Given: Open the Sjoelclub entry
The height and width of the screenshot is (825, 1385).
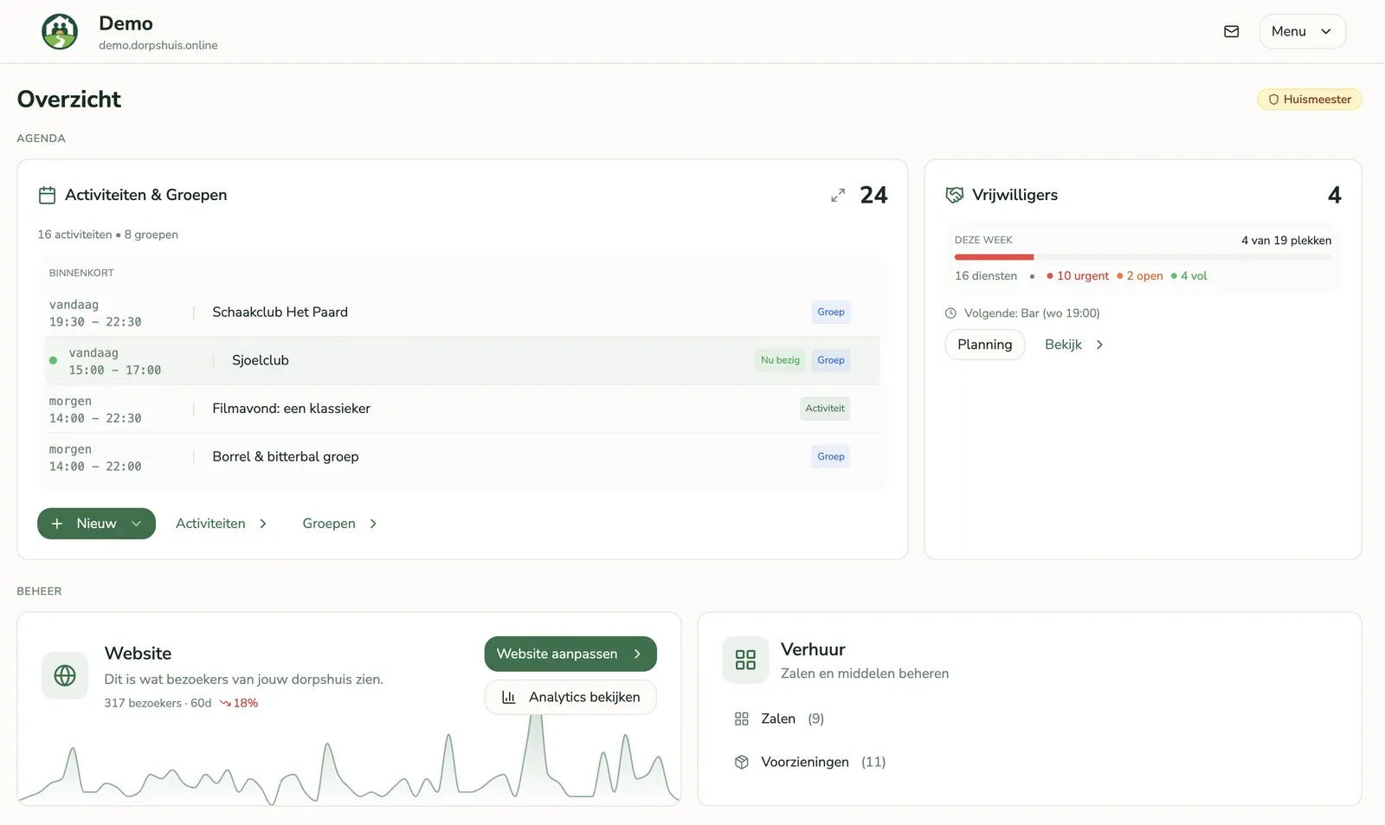Looking at the screenshot, I should (x=462, y=361).
